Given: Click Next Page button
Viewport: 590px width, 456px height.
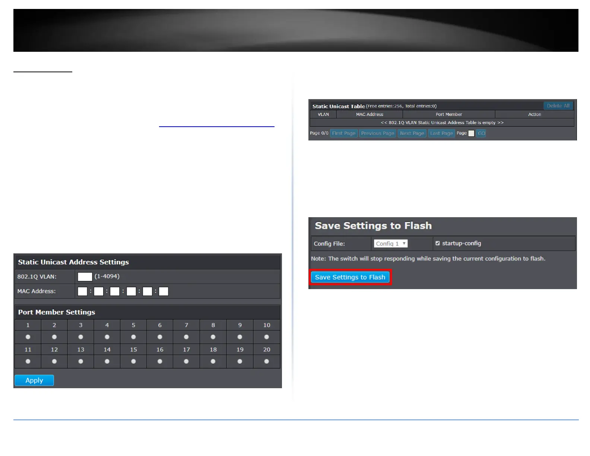Looking at the screenshot, I should [x=412, y=133].
